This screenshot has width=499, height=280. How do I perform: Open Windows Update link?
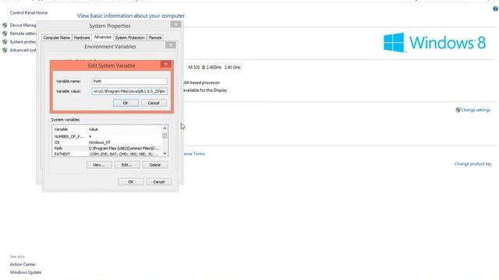[x=26, y=272]
